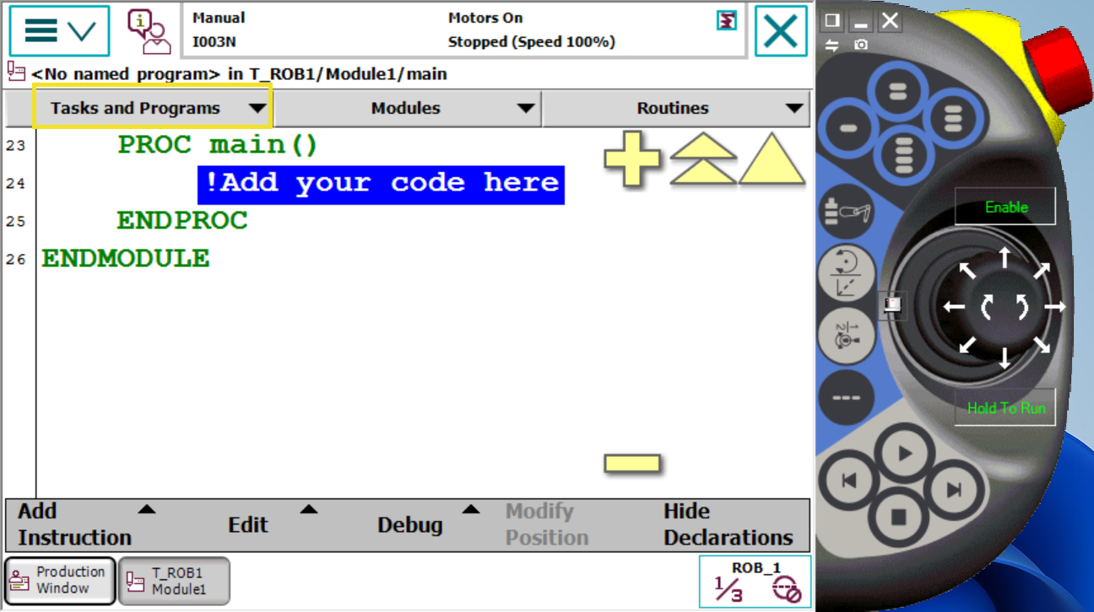This screenshot has width=1094, height=612.
Task: Toggle axis 1-3 / 4-6 motion mode button
Action: 846,335
